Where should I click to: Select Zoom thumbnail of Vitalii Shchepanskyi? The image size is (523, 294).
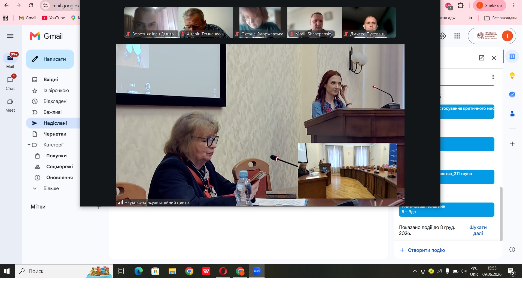[x=315, y=22]
